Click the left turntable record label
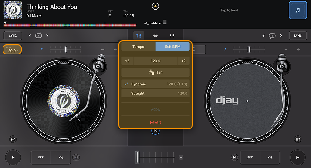The height and width of the screenshot is (168, 311). coord(64,101)
